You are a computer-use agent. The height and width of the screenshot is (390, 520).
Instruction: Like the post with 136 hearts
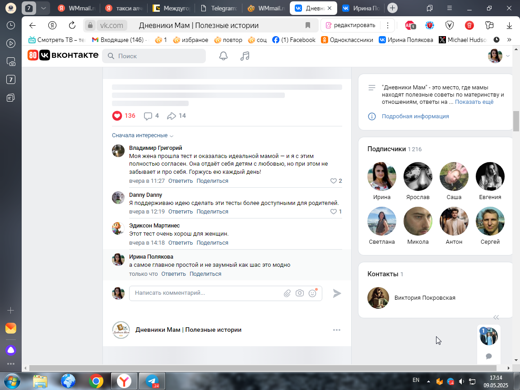pos(117,116)
